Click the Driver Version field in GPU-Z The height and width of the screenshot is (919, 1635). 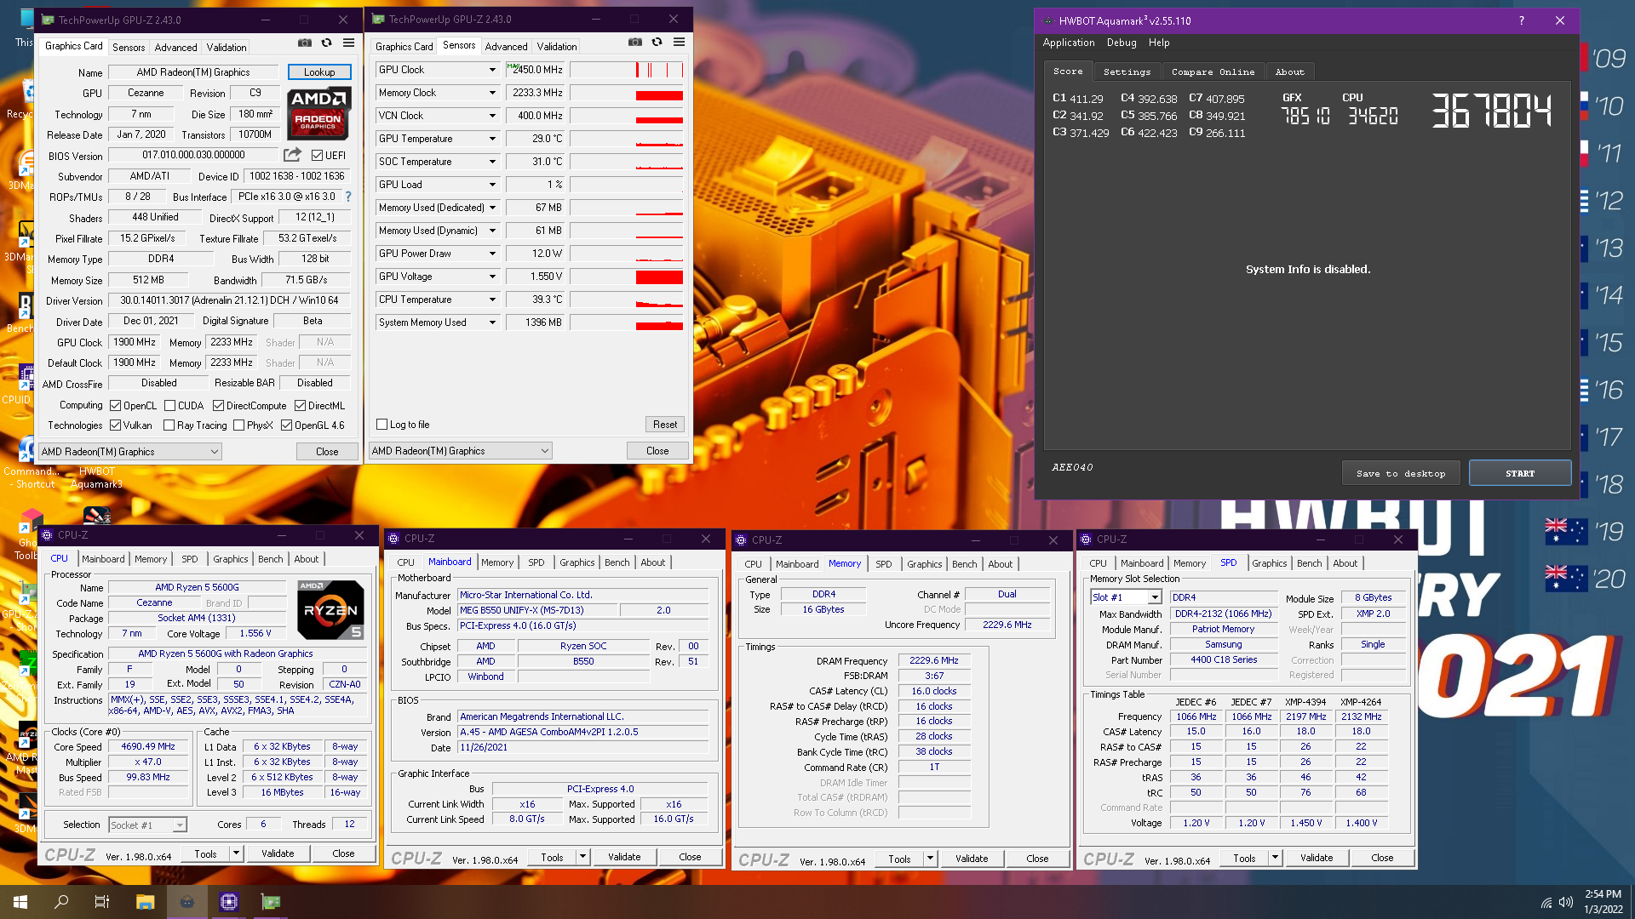229,300
